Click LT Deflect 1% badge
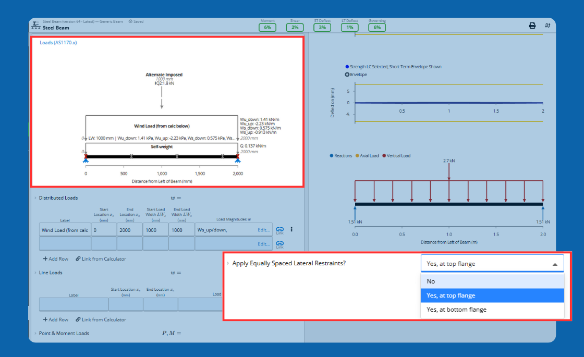This screenshot has height=357, width=584. coord(350,27)
